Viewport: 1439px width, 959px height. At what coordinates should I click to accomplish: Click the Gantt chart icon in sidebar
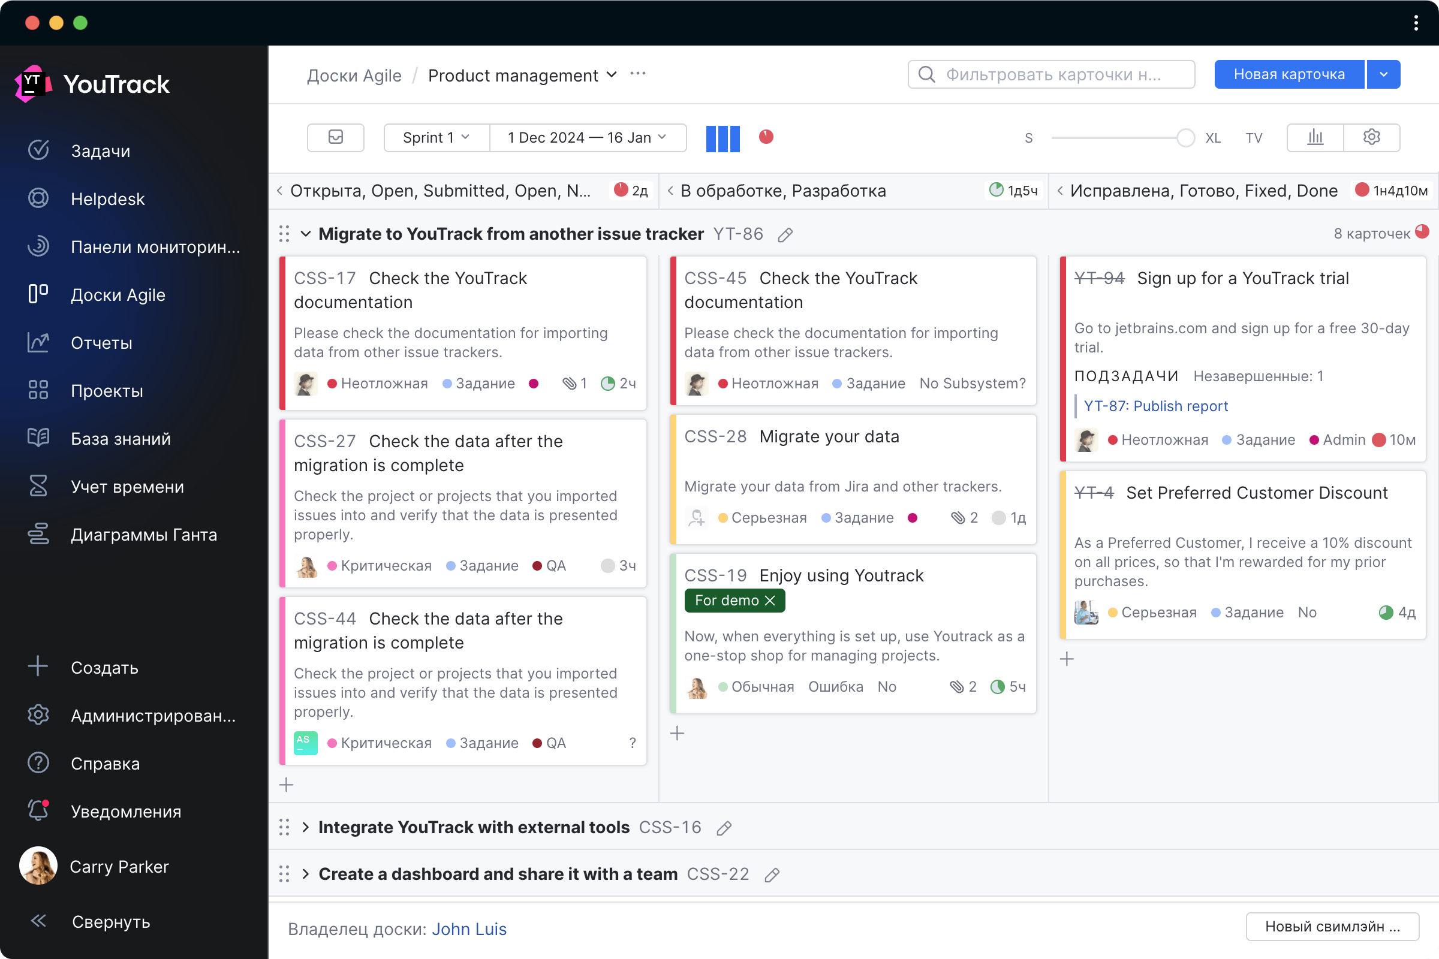pyautogui.click(x=38, y=534)
